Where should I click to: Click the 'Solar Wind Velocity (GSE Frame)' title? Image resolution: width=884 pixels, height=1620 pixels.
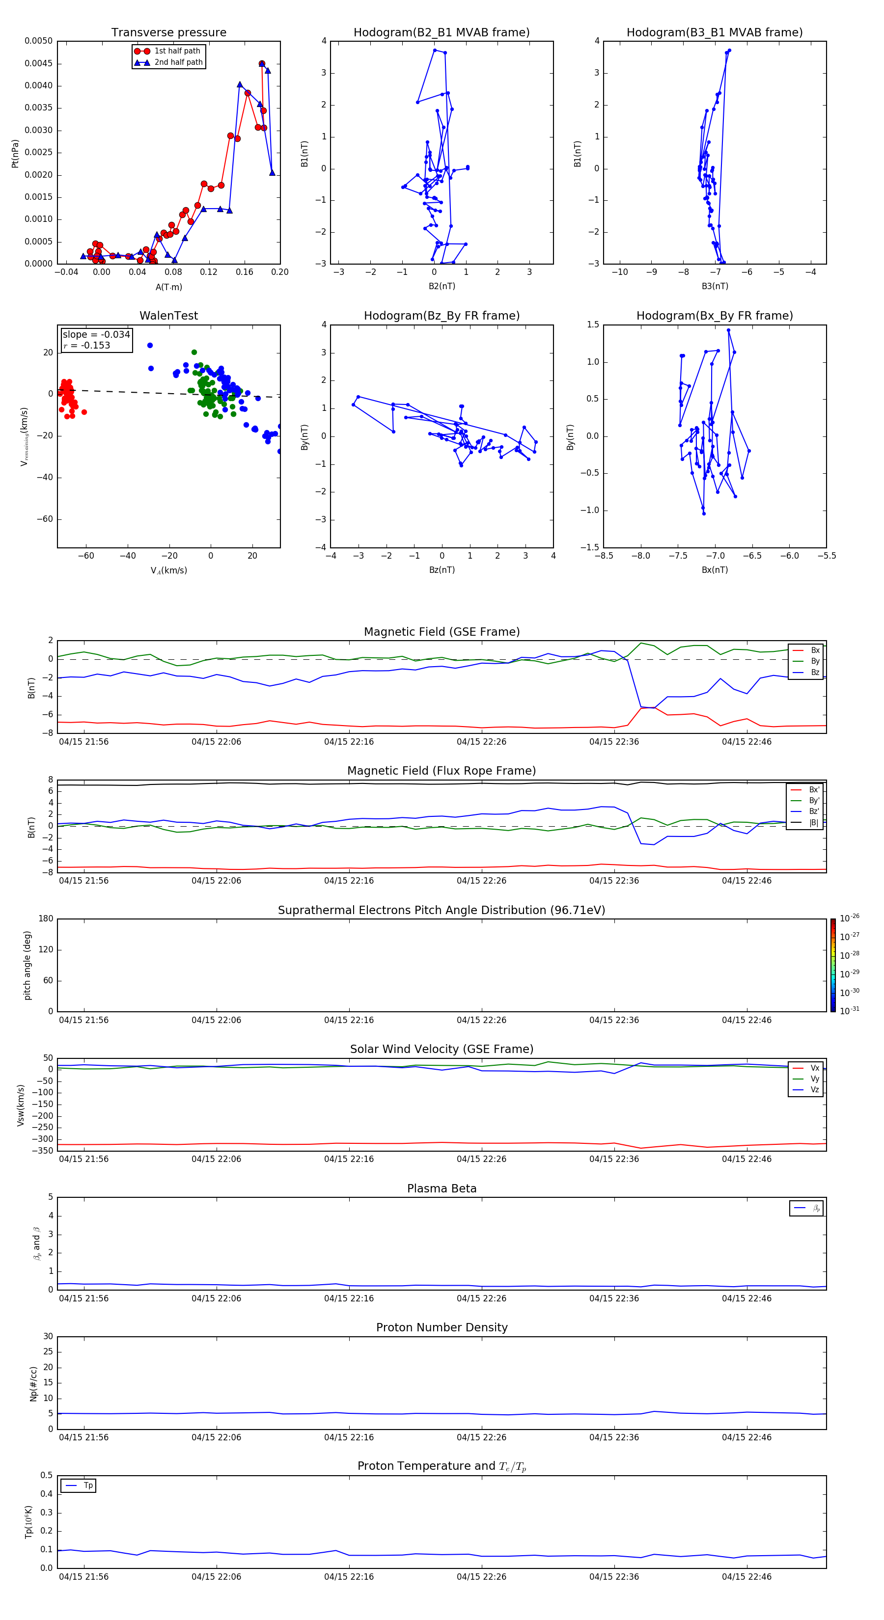point(442,1050)
